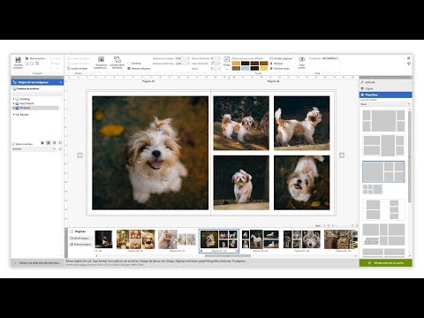
Task: Click the Fondo background icon in ribbon
Action: click(x=226, y=60)
